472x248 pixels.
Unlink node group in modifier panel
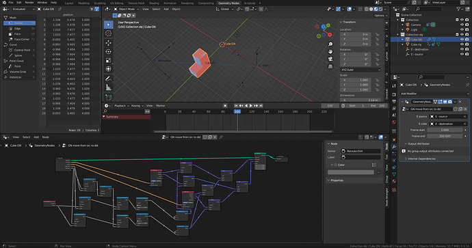tap(465, 109)
